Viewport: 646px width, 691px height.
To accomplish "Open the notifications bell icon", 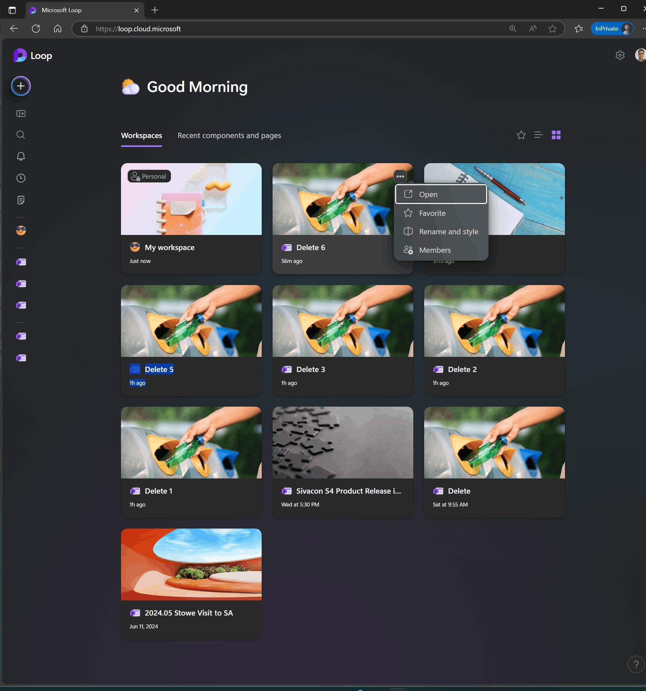I will [20, 156].
